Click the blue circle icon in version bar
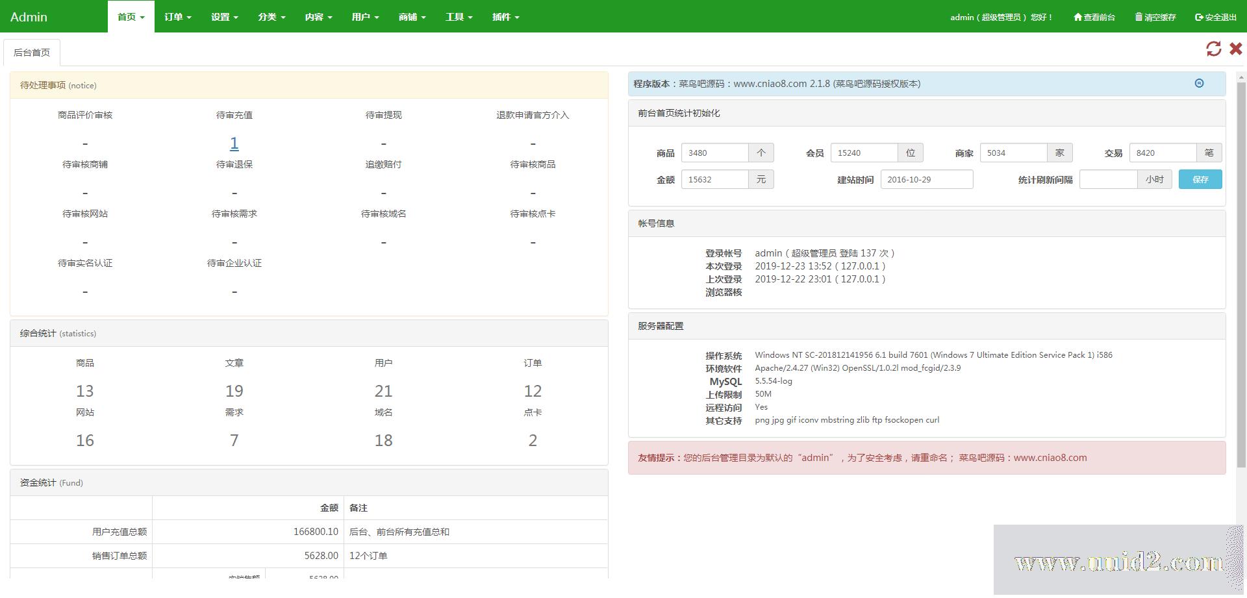This screenshot has height=598, width=1247. 1199,83
